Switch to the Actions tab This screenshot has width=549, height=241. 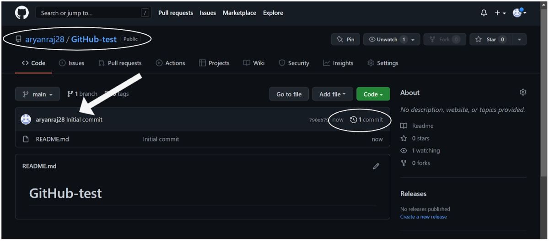pos(171,63)
